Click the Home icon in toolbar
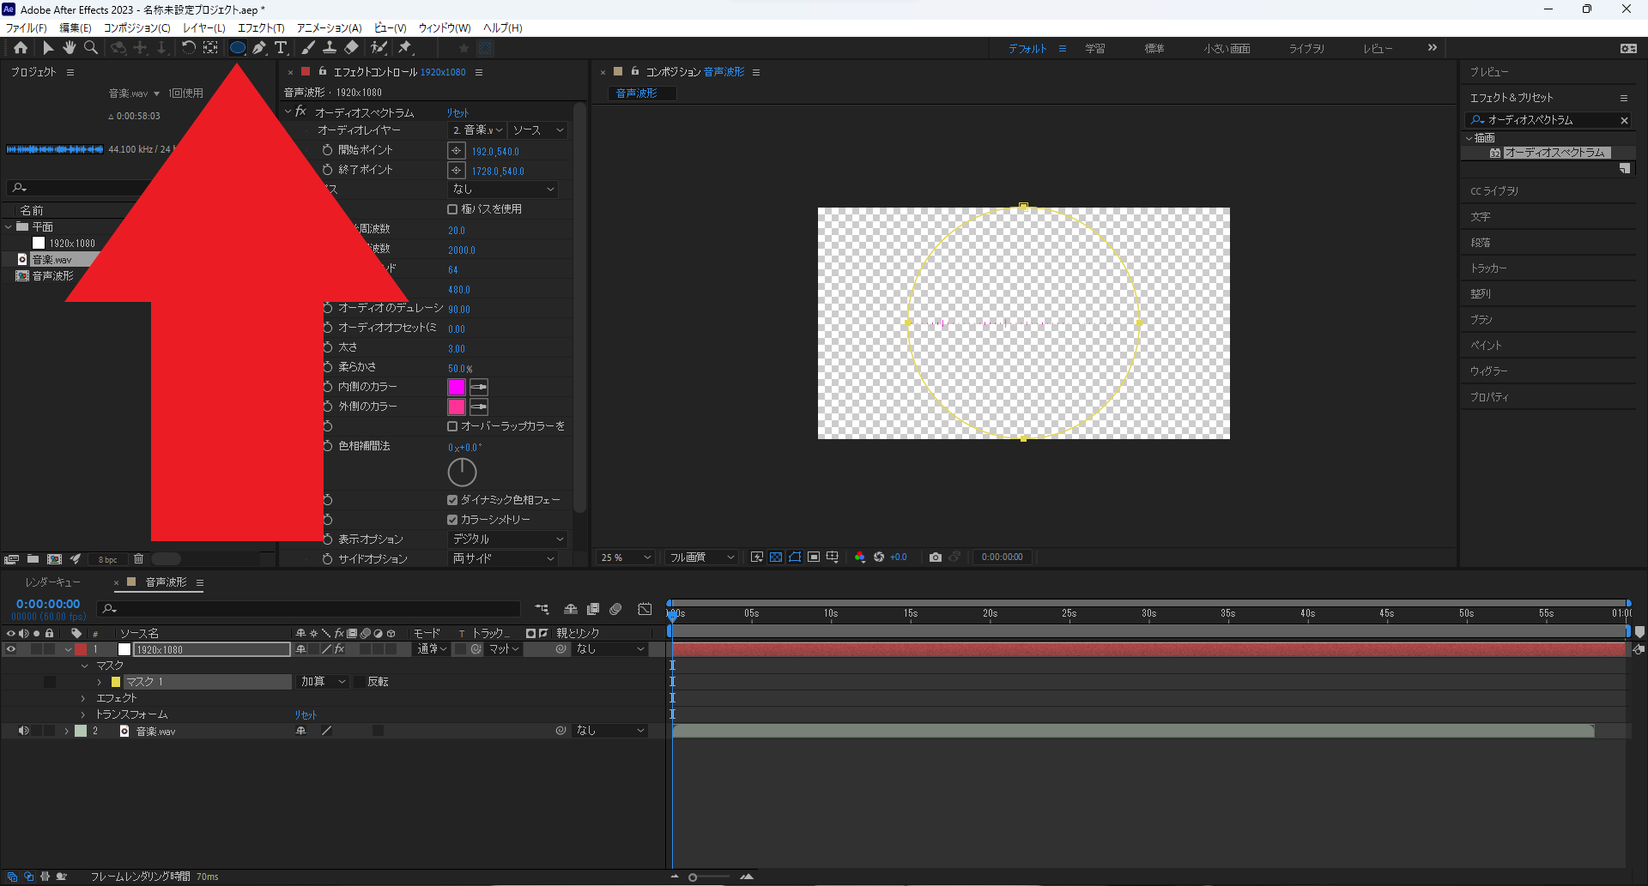 21,48
